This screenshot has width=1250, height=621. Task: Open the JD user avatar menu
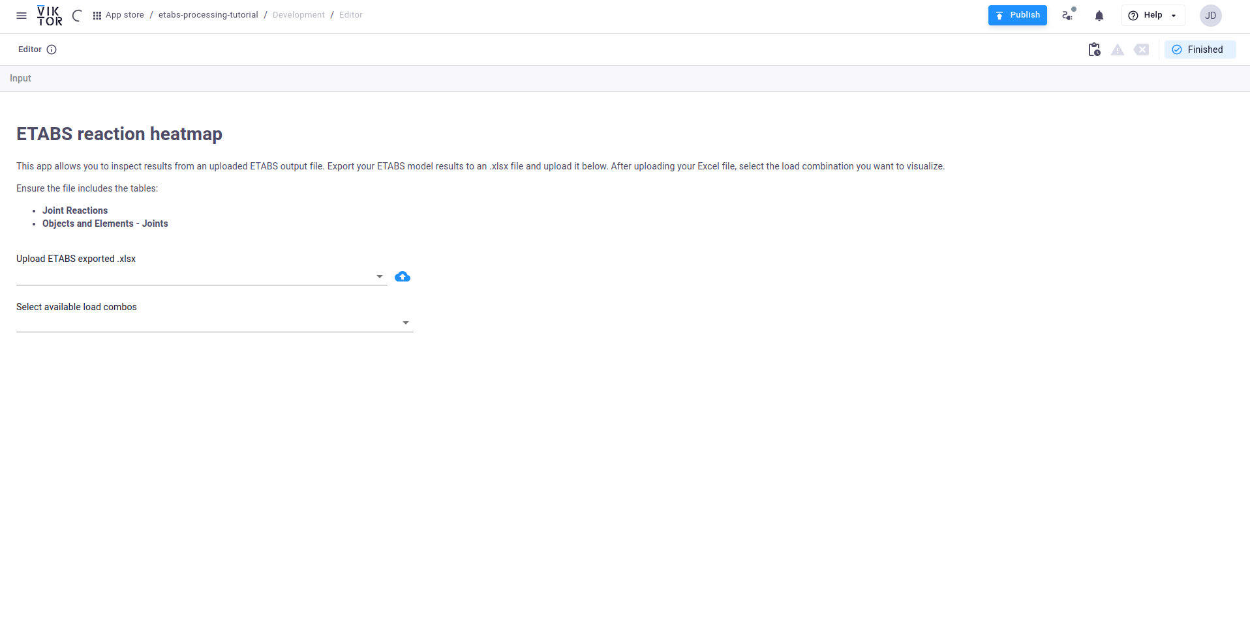click(1210, 16)
